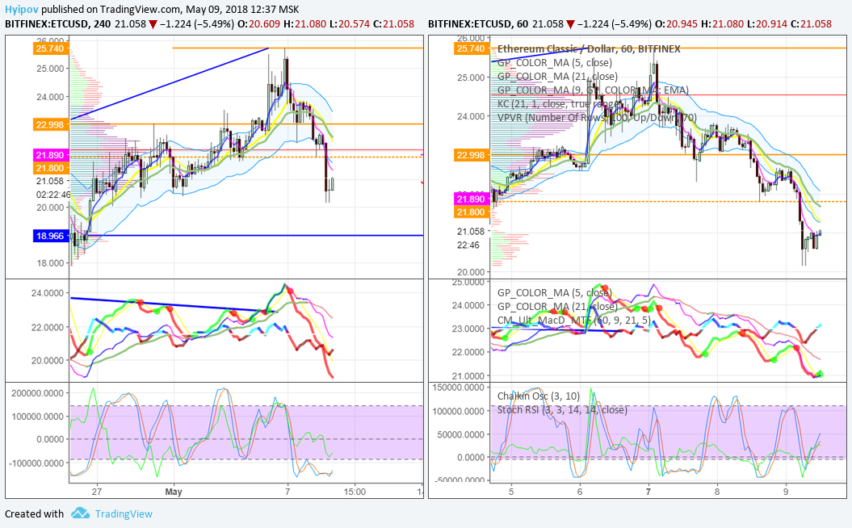Viewport: 852px width, 528px height.
Task: Click the Ethereum Classic / Dollar, 60, BITFINEX legend
Action: [x=589, y=49]
